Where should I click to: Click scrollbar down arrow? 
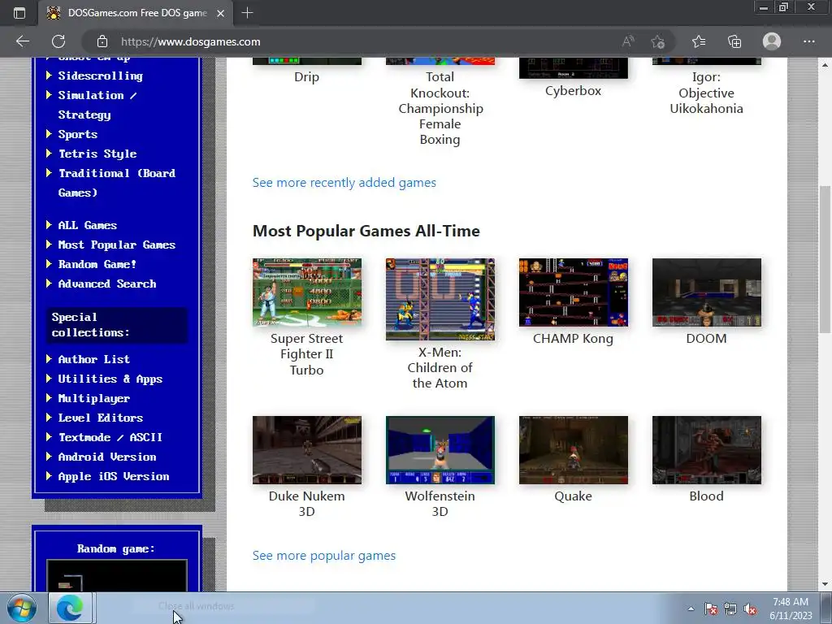coord(825,584)
